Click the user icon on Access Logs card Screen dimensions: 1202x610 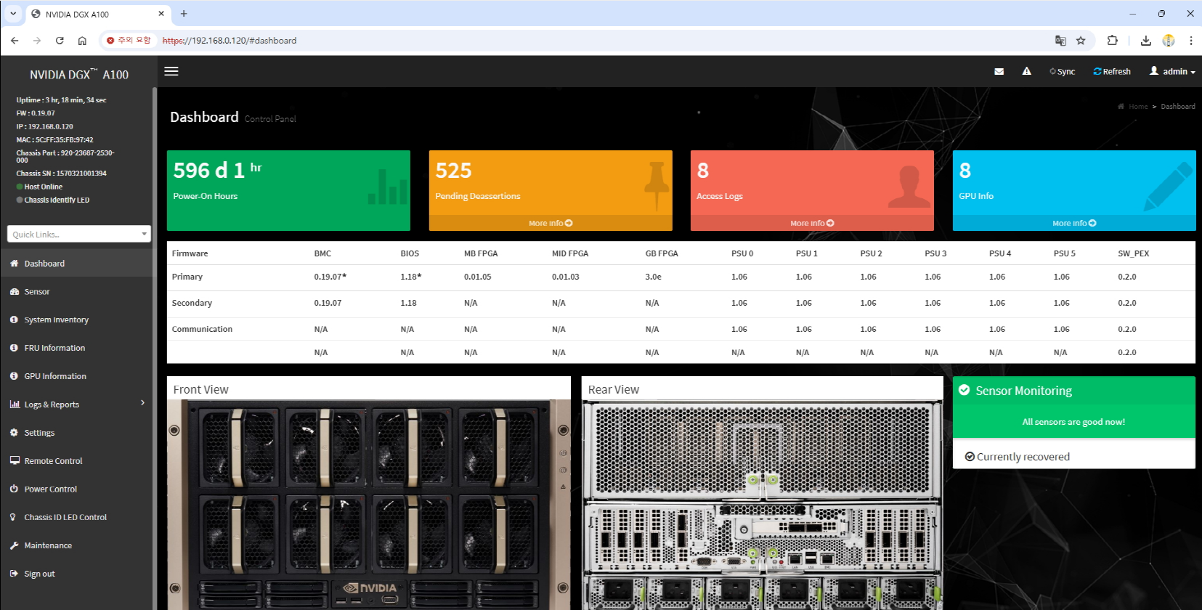909,187
